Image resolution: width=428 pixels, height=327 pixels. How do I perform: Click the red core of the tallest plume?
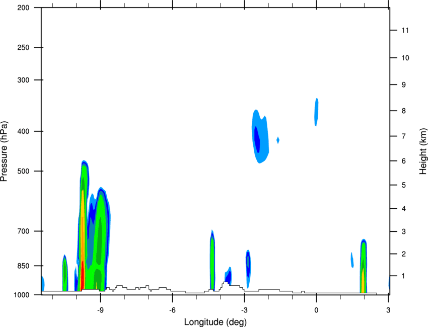click(83, 276)
